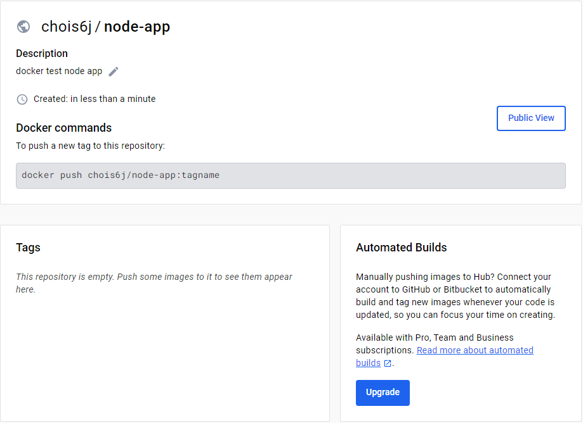Select the chois6j namespace in title
The width and height of the screenshot is (583, 423).
pos(66,27)
